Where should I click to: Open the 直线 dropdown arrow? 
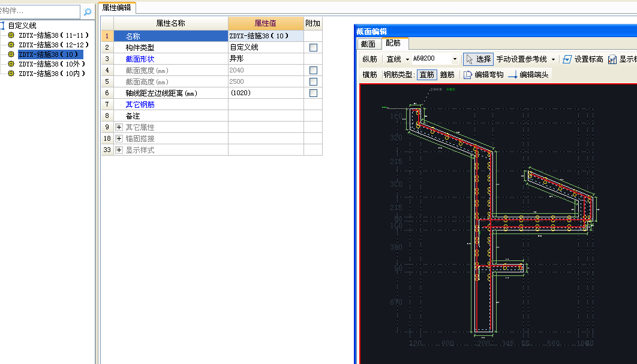[407, 59]
